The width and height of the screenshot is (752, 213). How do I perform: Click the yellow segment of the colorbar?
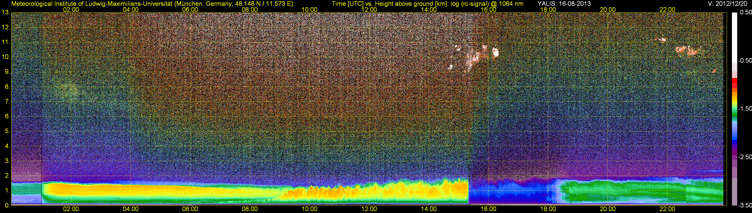coord(734,101)
